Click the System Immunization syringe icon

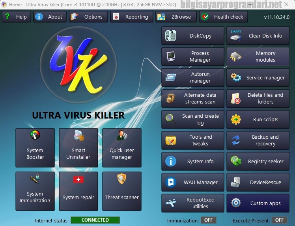coord(35,178)
